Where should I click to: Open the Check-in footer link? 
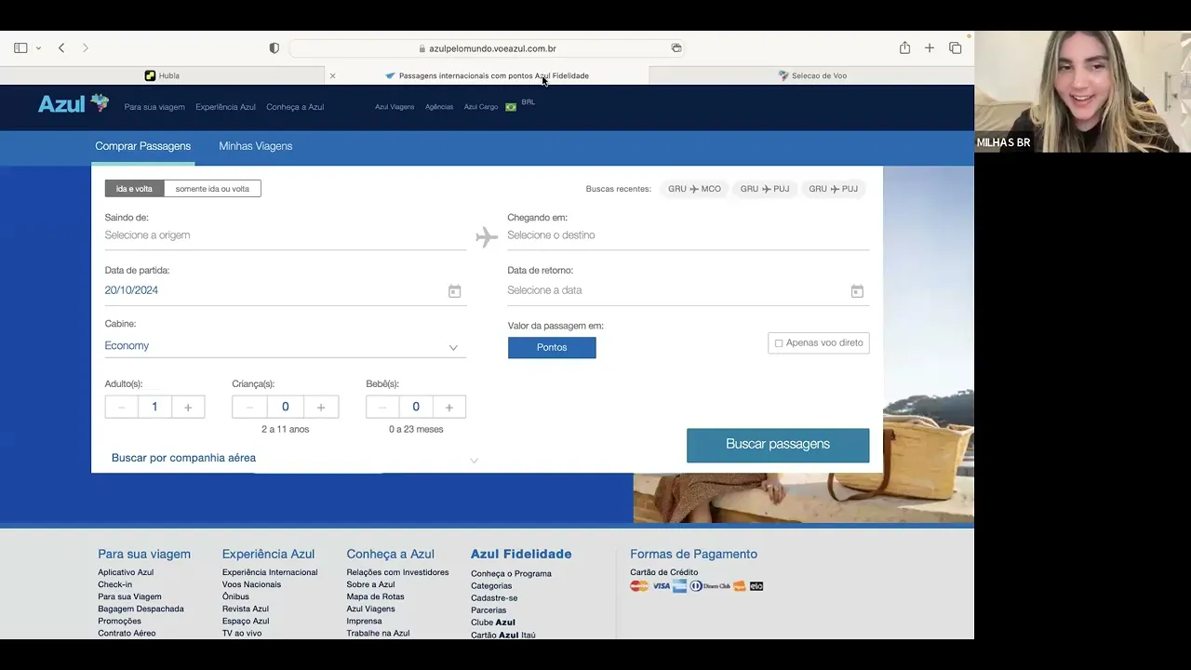pyautogui.click(x=114, y=584)
